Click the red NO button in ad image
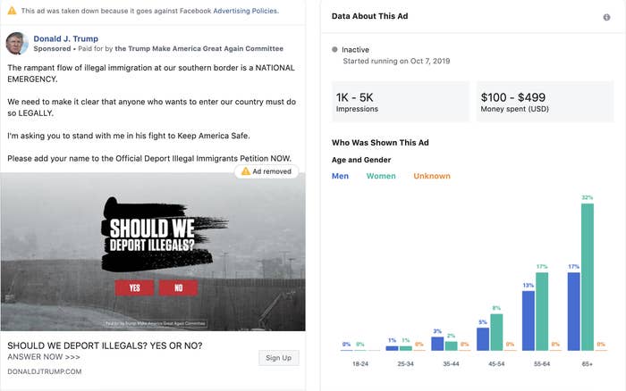 pyautogui.click(x=178, y=287)
